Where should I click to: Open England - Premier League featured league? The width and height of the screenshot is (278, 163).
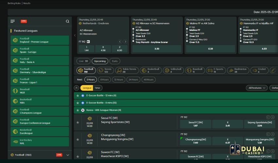(x=40, y=40)
